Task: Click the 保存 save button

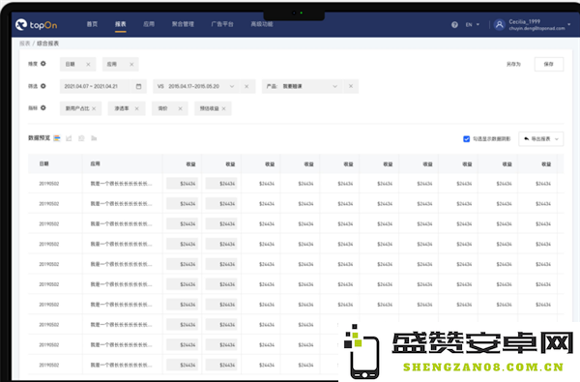Action: (549, 64)
